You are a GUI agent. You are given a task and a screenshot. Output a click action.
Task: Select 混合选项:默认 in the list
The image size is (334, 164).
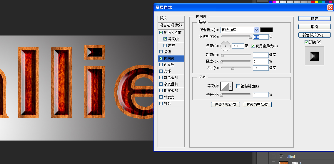tap(171, 25)
